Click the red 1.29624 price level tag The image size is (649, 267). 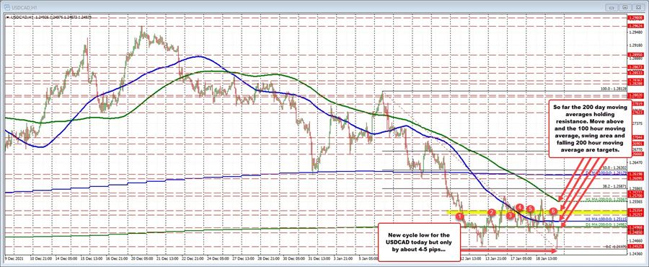(636, 25)
